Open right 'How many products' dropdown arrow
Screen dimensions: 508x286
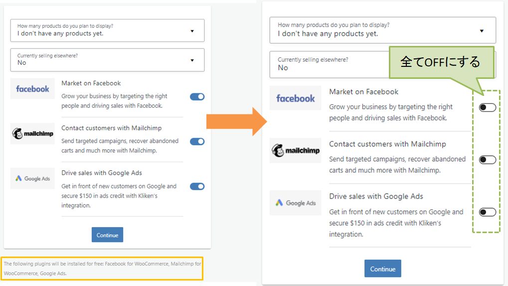click(x=482, y=31)
